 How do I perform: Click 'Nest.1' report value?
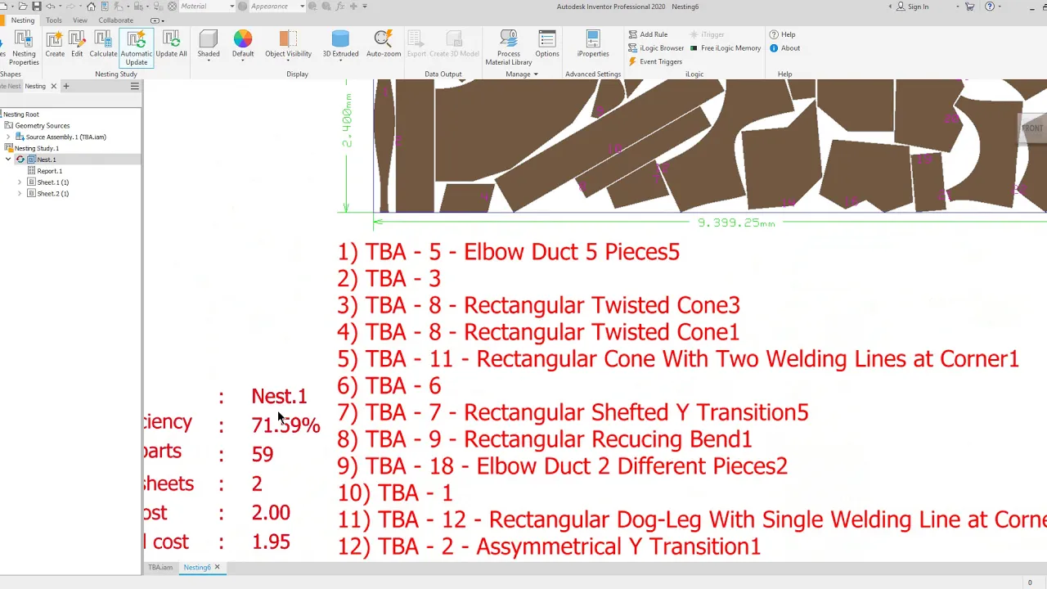(279, 396)
